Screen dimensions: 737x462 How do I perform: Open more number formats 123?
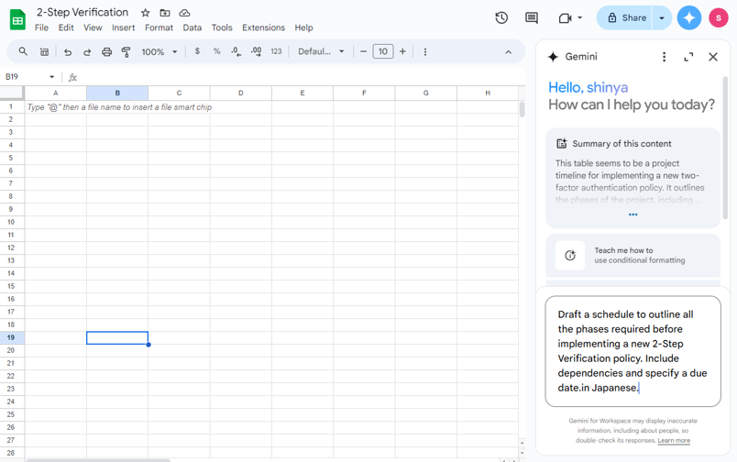click(x=277, y=51)
